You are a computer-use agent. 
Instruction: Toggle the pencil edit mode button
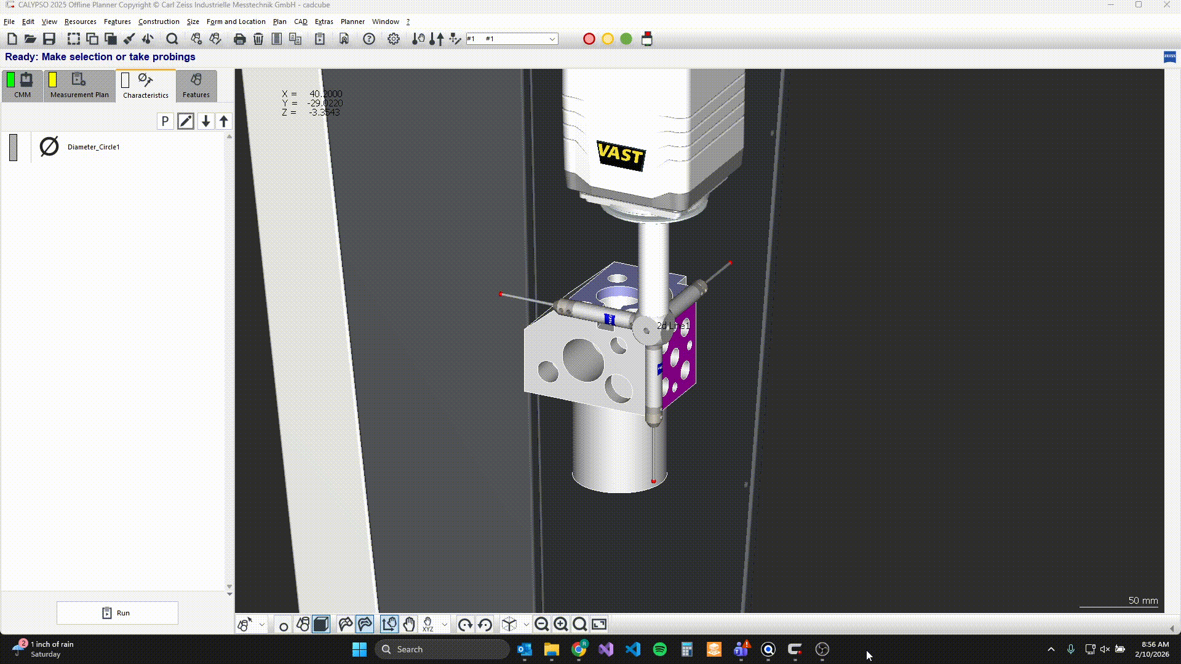[x=185, y=122]
